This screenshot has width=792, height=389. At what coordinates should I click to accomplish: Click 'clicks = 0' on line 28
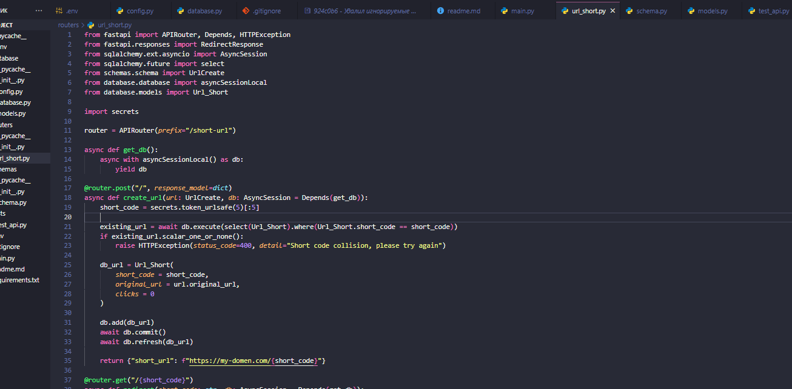point(135,294)
